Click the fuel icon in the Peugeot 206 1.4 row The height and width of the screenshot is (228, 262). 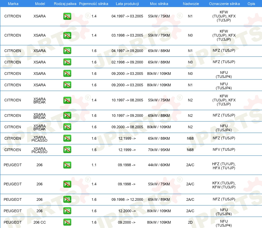(67, 184)
